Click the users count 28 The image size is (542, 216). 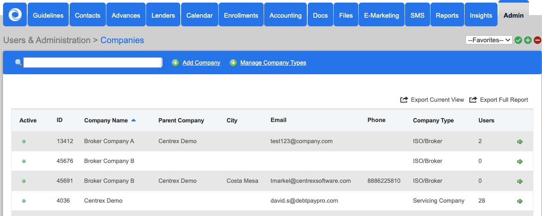pyautogui.click(x=482, y=200)
